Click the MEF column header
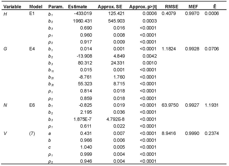This screenshot has width=229, height=166. (x=193, y=7)
